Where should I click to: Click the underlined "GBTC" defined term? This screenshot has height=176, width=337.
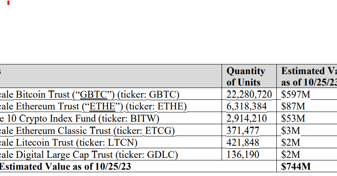coord(92,94)
